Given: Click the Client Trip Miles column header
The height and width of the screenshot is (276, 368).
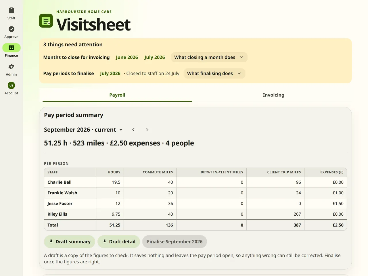Looking at the screenshot, I should coord(275,172).
